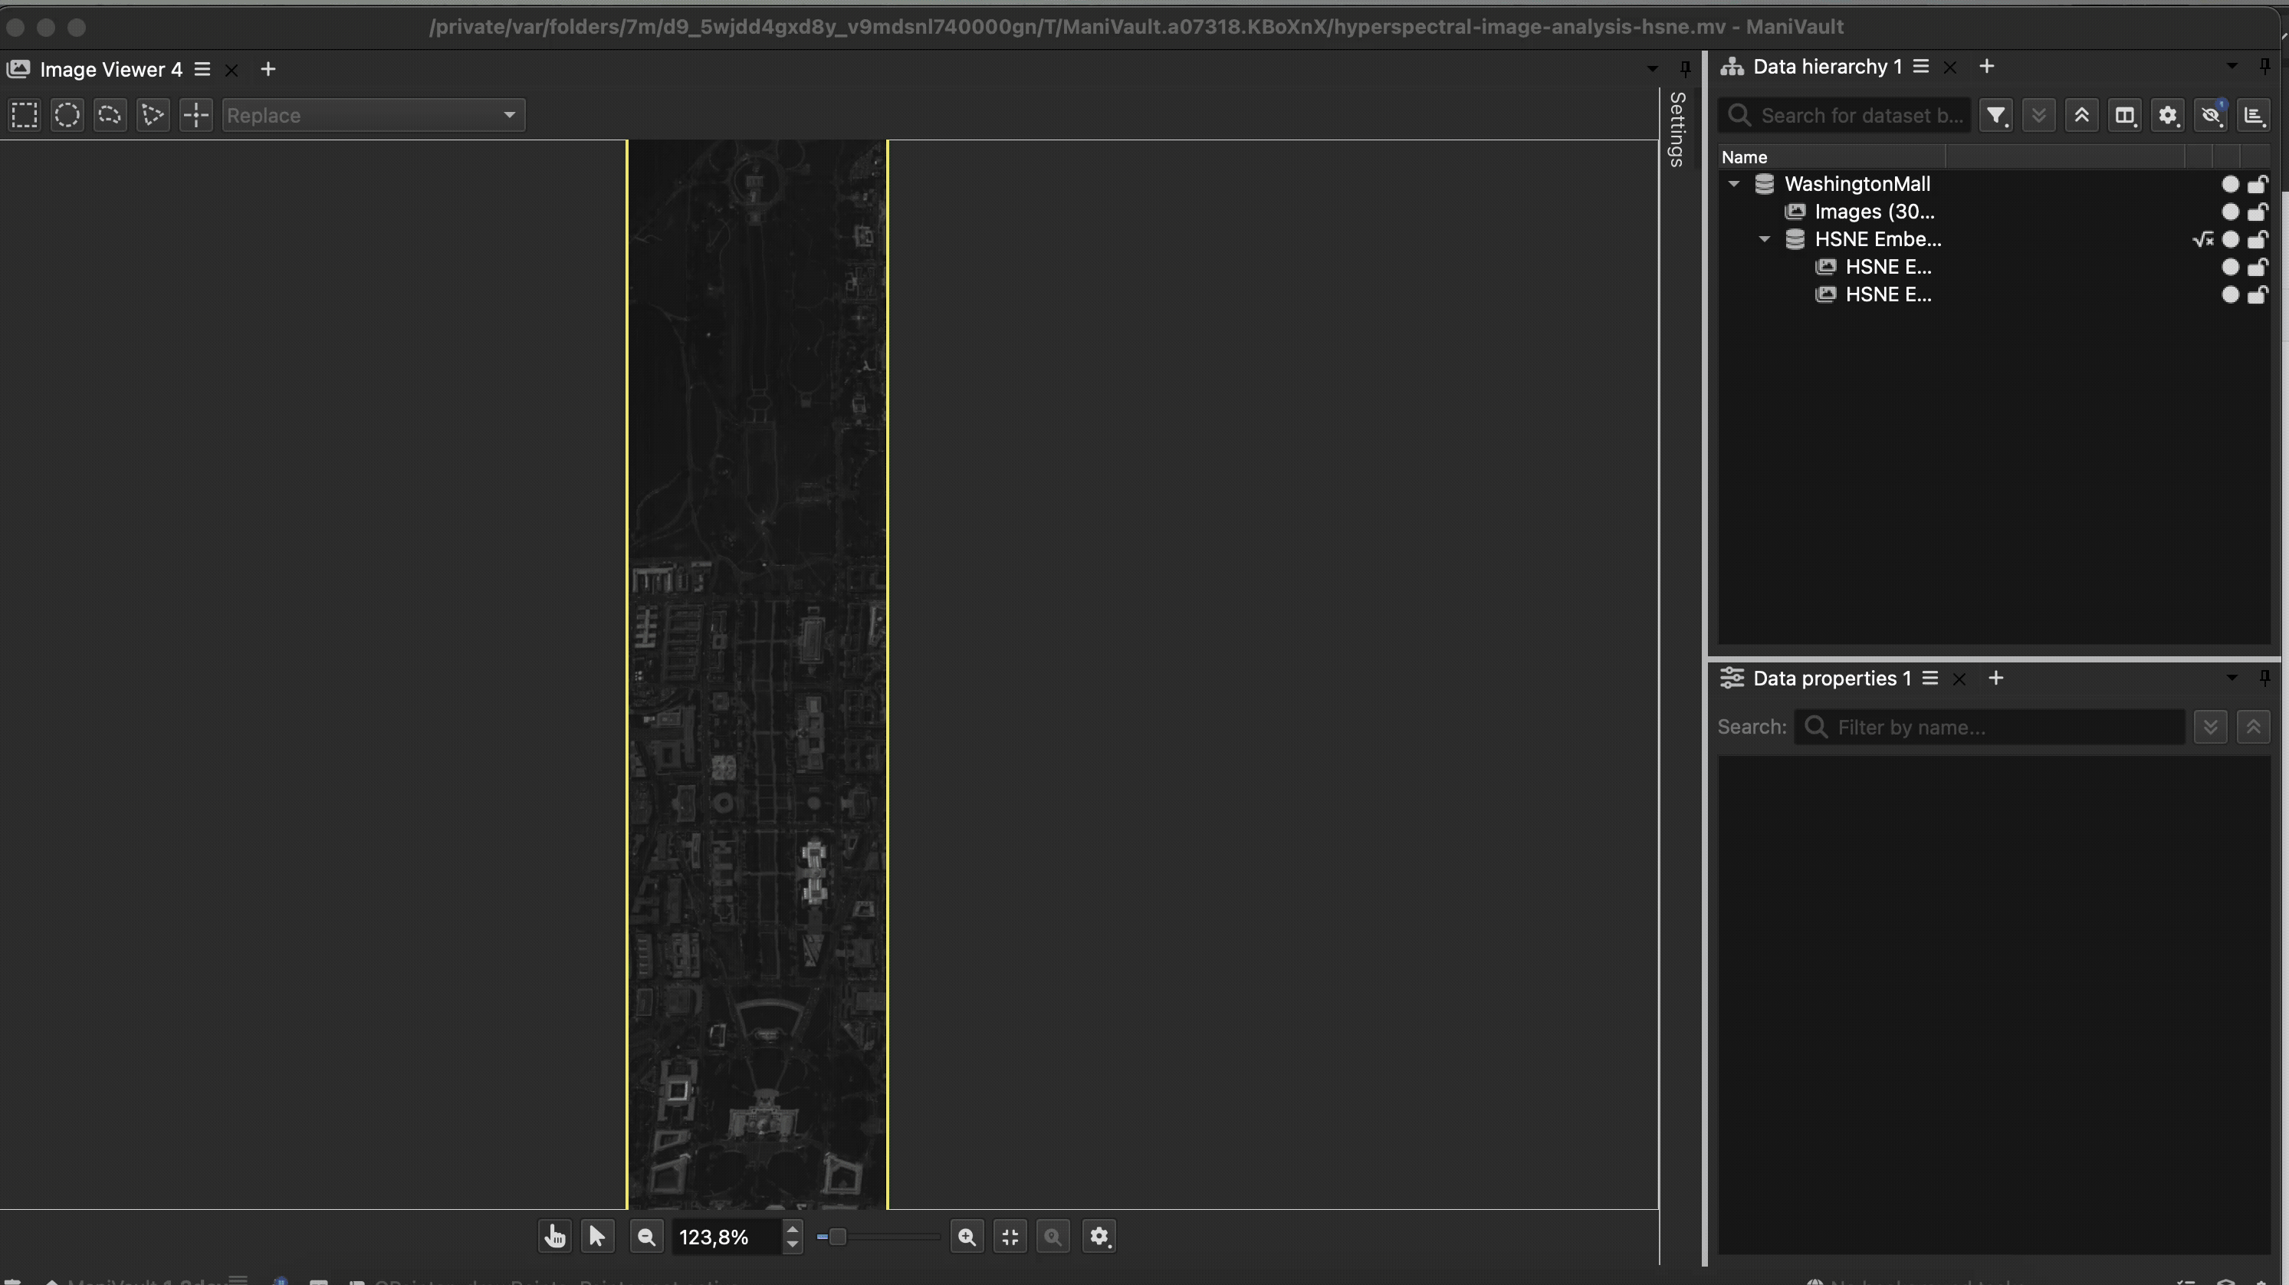Enable the hand pan navigation tool
This screenshot has height=1285, width=2289.
(554, 1236)
